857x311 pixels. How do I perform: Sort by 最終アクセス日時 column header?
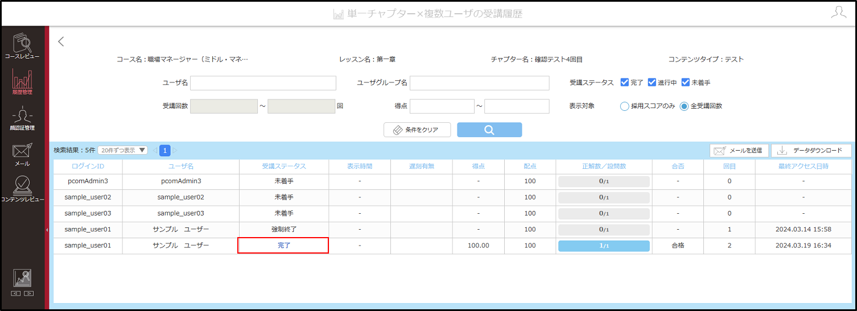[x=804, y=167]
